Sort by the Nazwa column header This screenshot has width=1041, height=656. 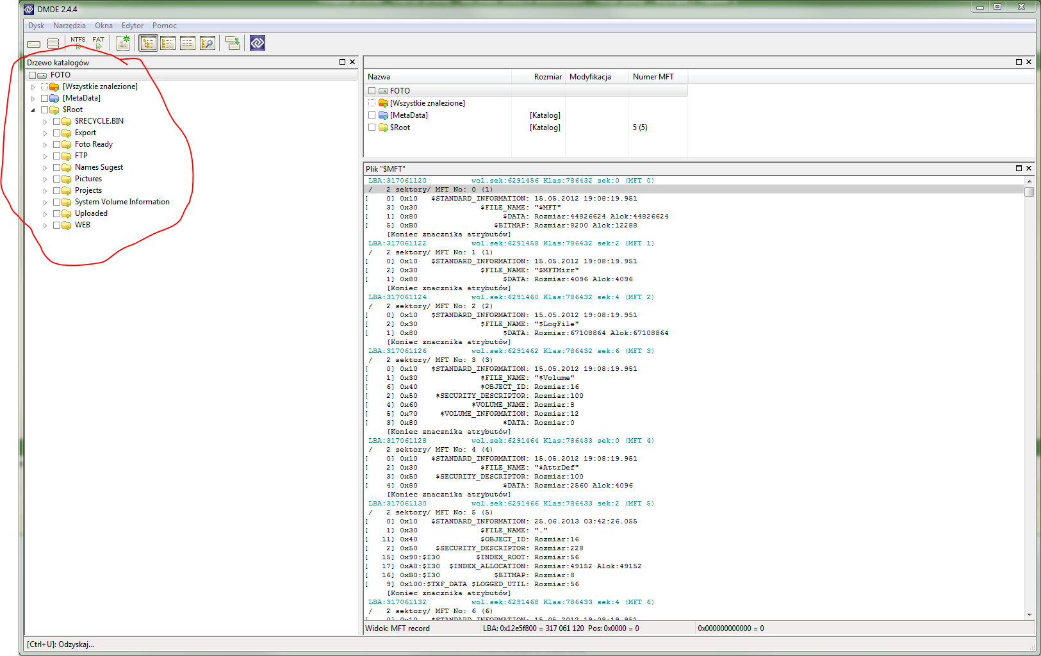click(438, 77)
